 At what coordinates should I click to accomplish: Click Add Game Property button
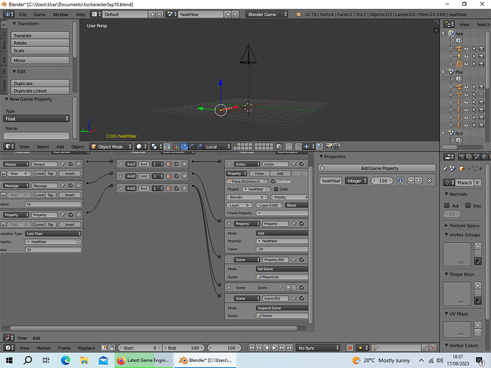377,169
